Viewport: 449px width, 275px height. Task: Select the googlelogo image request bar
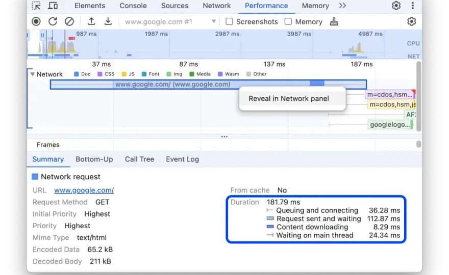[390, 125]
